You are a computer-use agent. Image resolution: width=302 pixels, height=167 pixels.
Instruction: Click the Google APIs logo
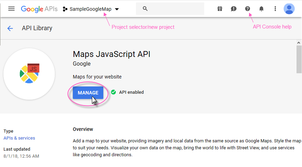coord(39,9)
